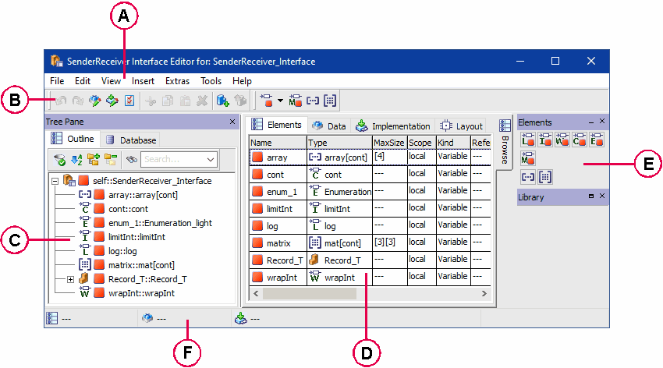Image resolution: width=663 pixels, height=368 pixels.
Task: Switch to the Database tab
Action: pos(131,140)
